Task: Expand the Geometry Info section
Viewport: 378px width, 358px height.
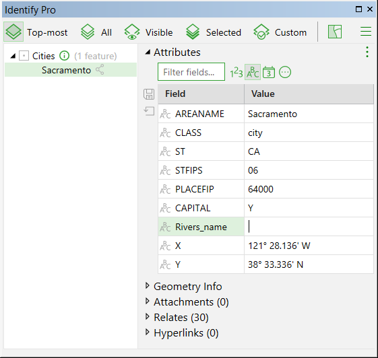Action: point(147,285)
